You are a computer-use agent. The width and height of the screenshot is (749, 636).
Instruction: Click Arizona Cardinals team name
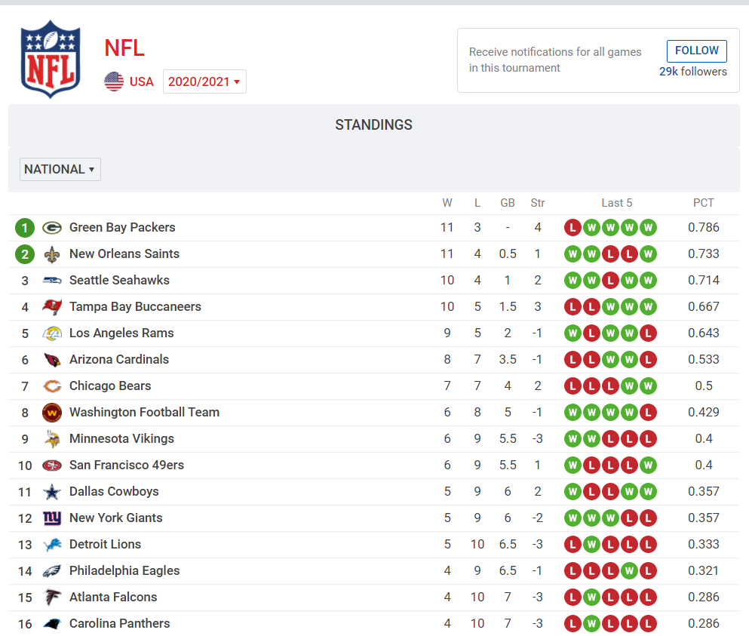119,359
